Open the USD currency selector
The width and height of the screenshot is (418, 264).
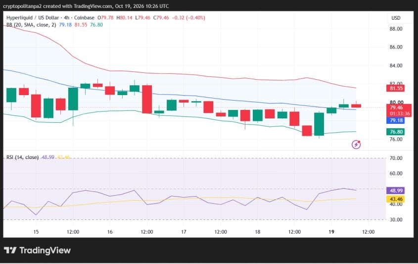396,18
